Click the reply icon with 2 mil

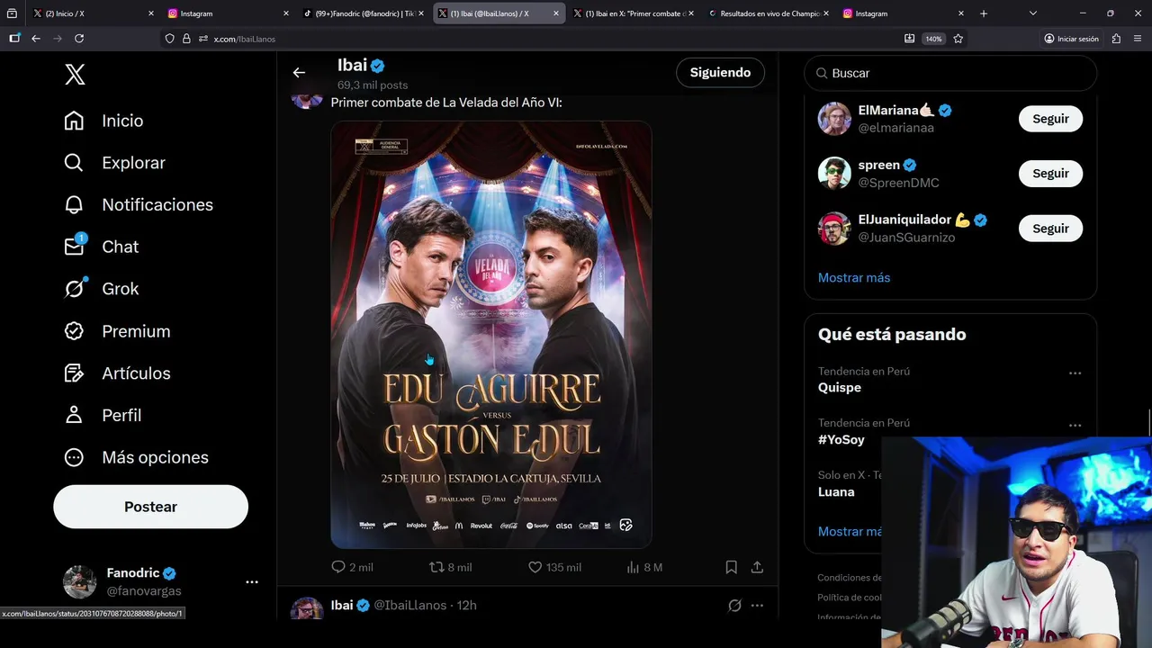[338, 567]
